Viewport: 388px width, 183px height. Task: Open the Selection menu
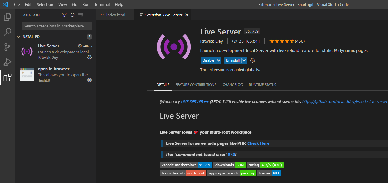pyautogui.click(x=45, y=5)
